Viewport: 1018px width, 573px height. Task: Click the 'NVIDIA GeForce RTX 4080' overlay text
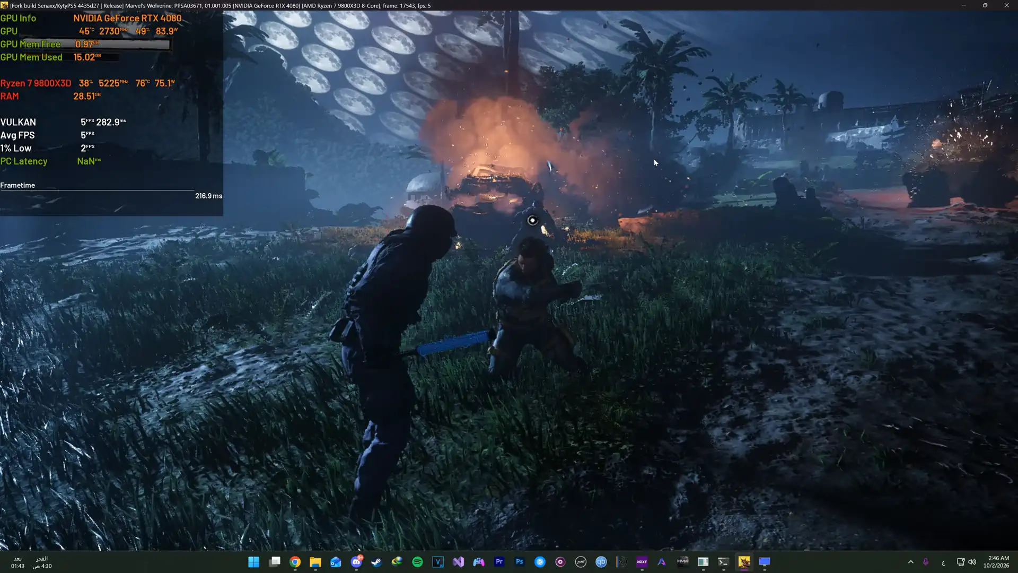coord(127,18)
